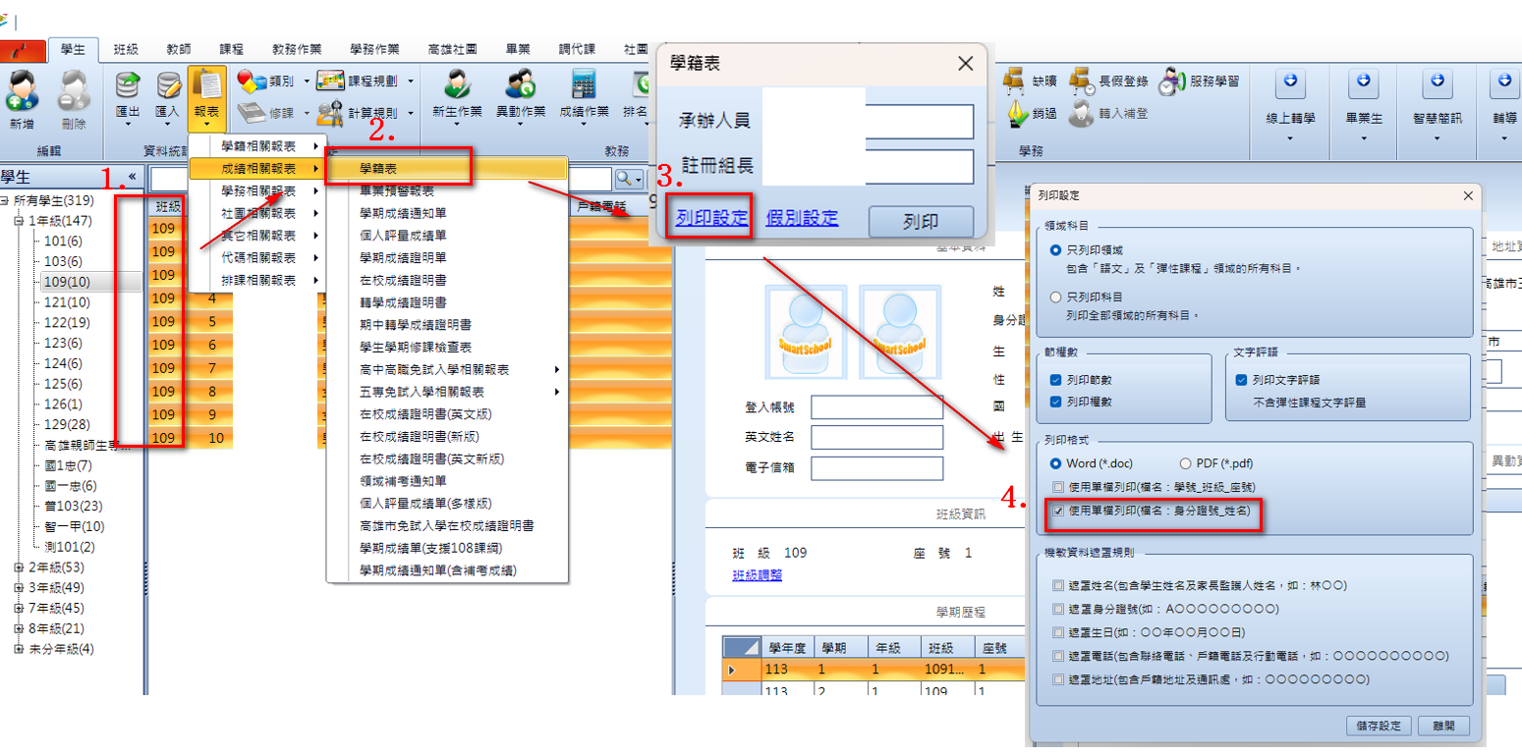Click the 修課 book icon
Viewport: 1522px width, 755px height.
[252, 111]
